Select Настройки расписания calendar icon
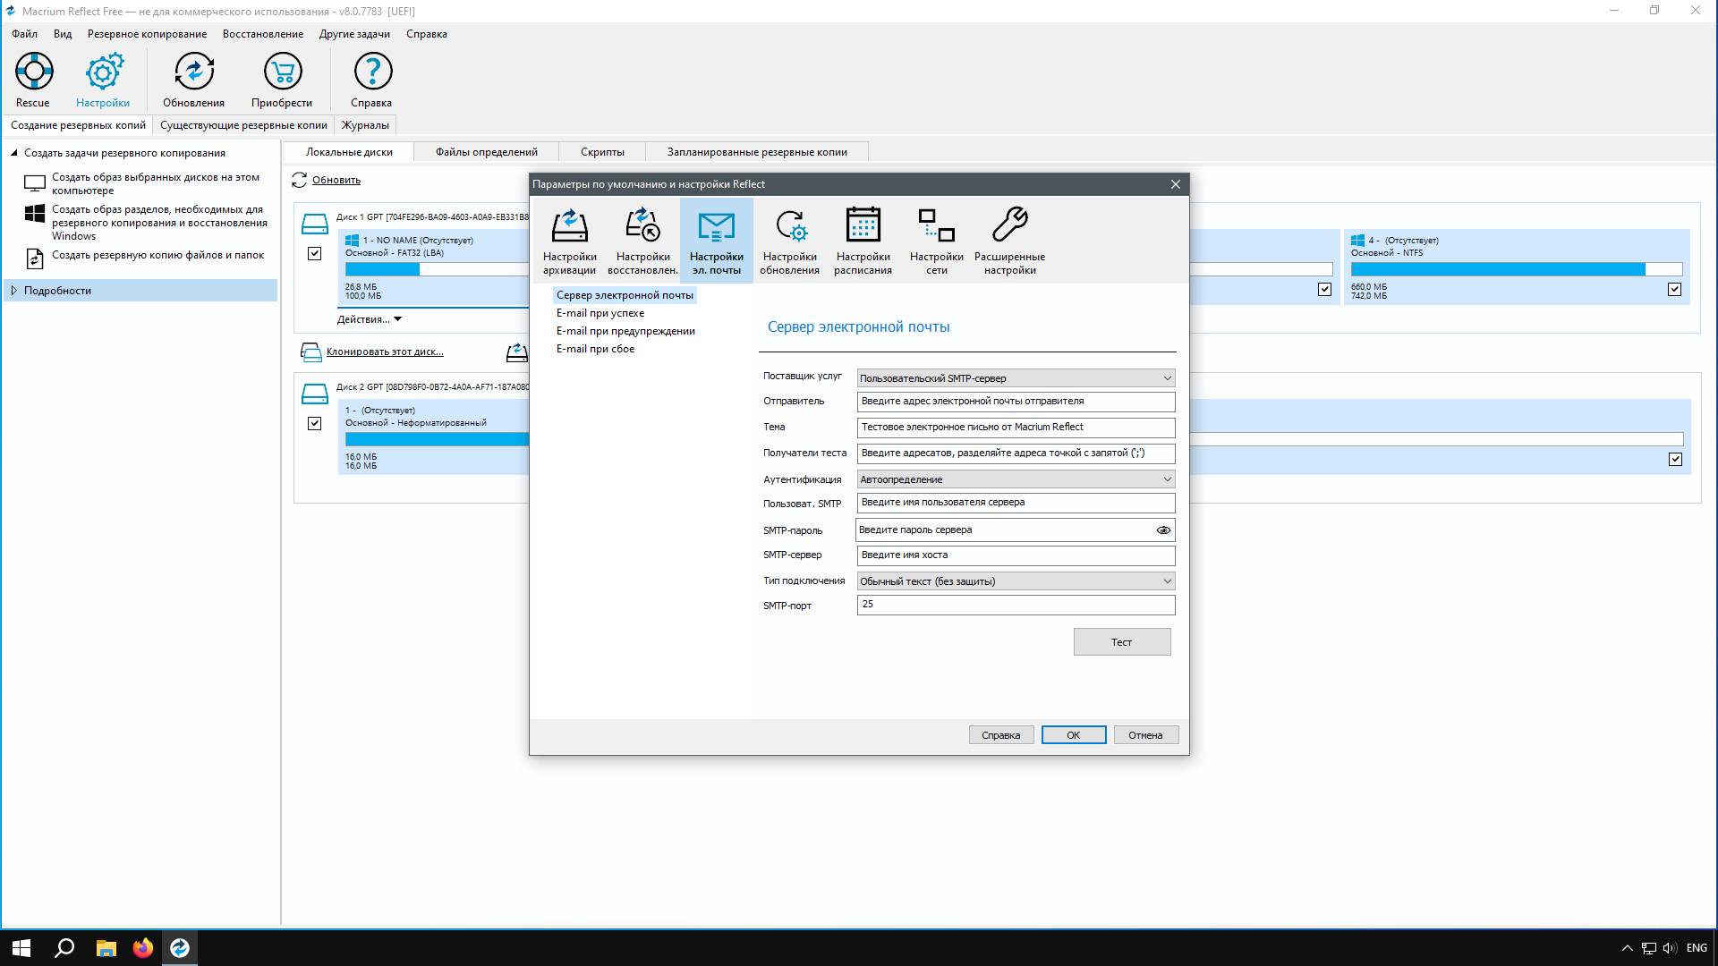 point(863,241)
